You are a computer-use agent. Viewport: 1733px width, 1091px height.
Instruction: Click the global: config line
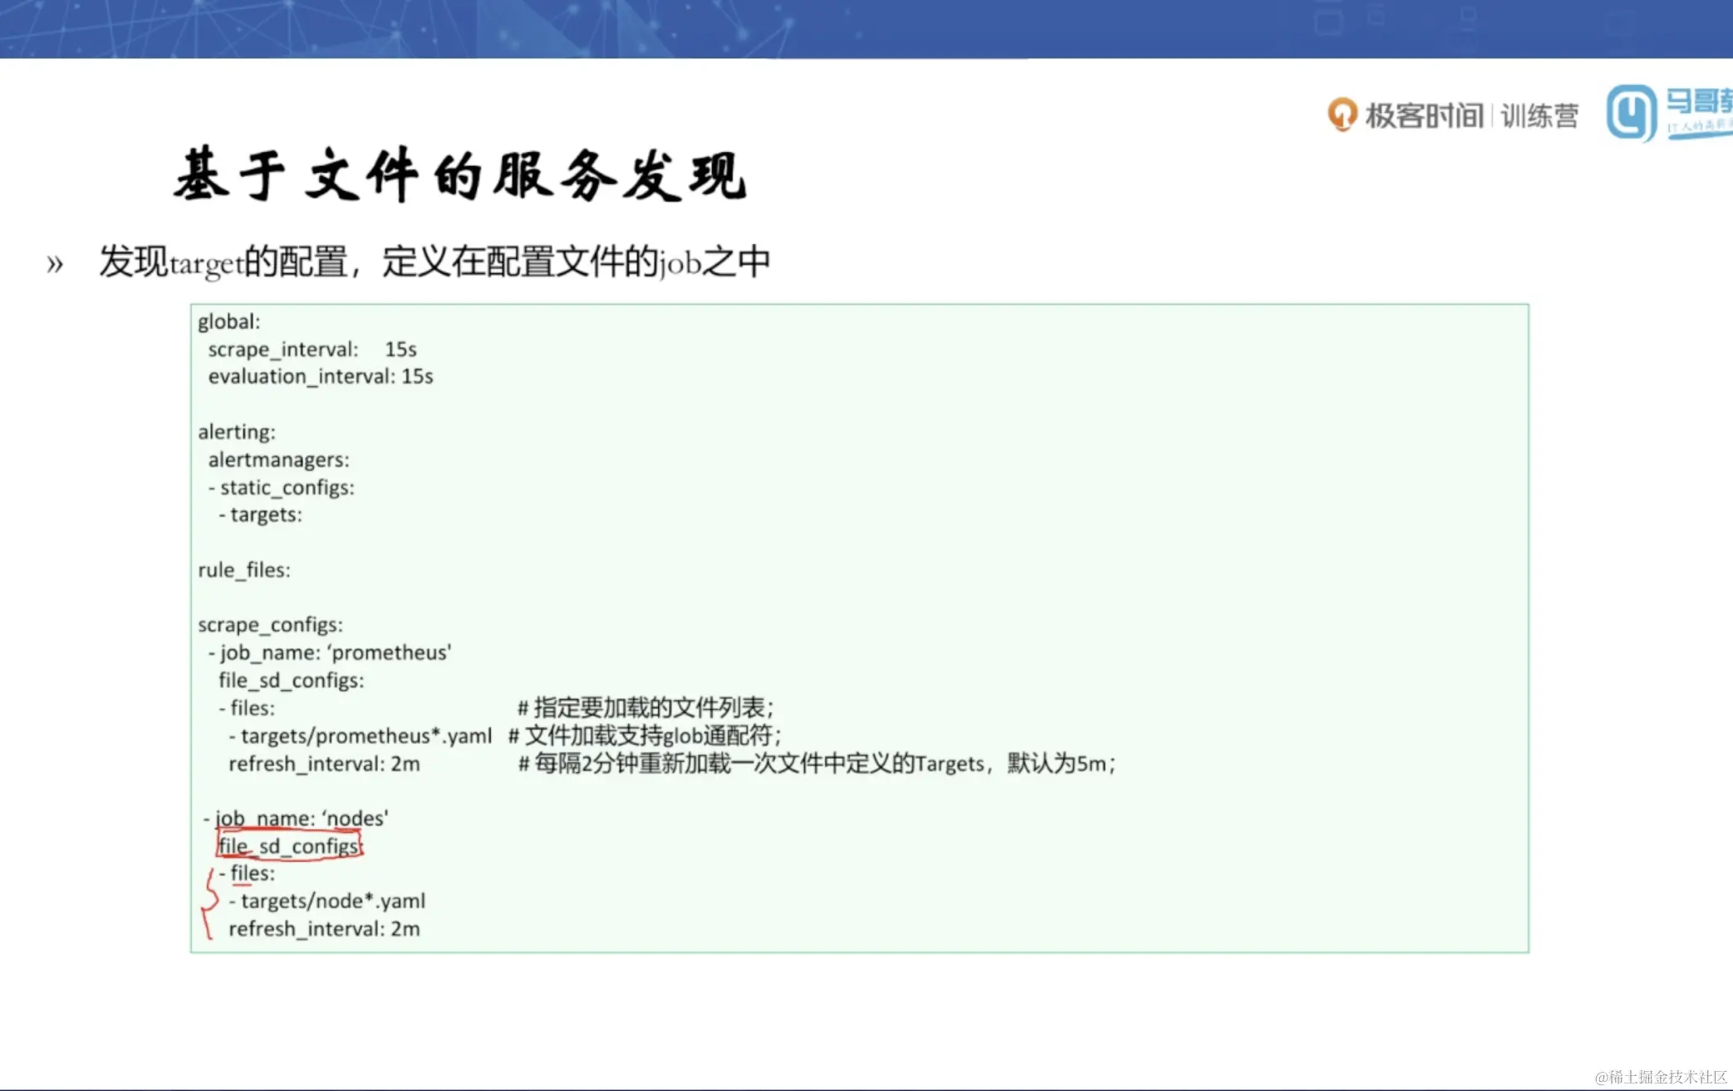tap(229, 321)
